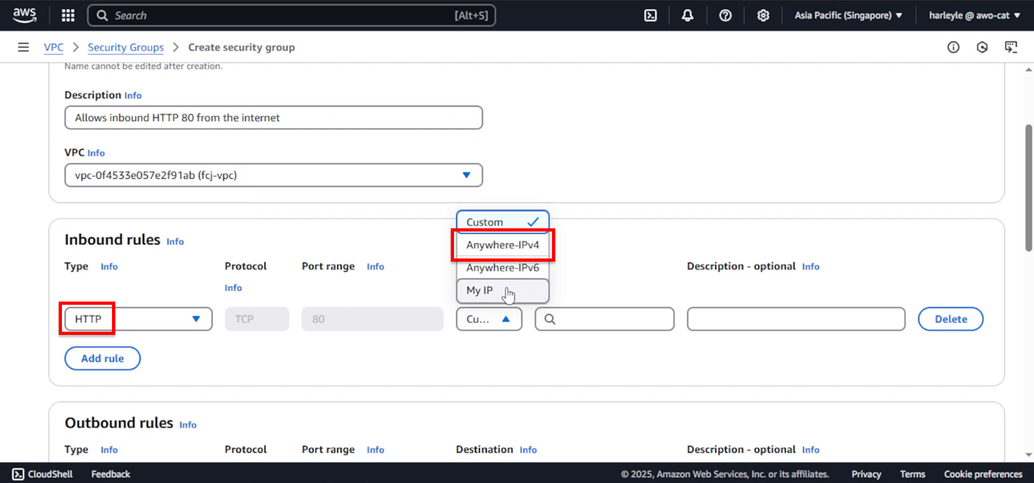Click the page vertical scrollbar thumb

coord(1029,188)
